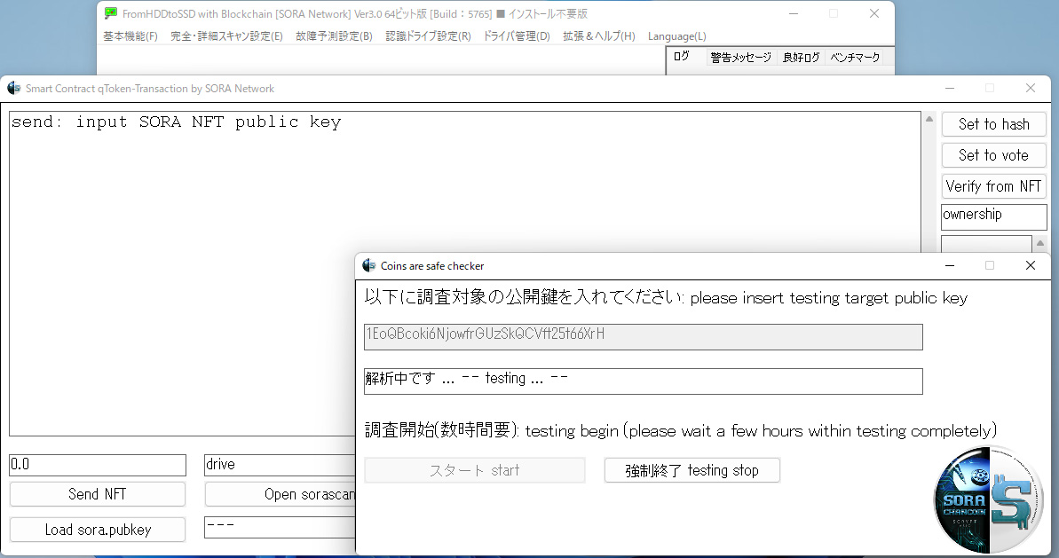Click the Open sorascan button
Screen dimensions: 1059x558
click(281, 494)
